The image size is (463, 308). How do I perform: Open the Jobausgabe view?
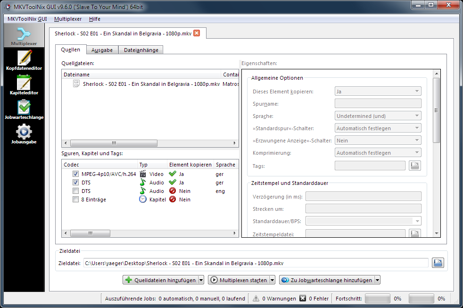click(x=24, y=134)
